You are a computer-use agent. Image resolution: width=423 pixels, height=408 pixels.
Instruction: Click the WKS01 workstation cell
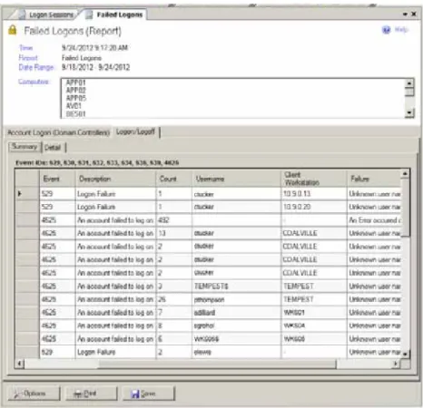(314, 312)
